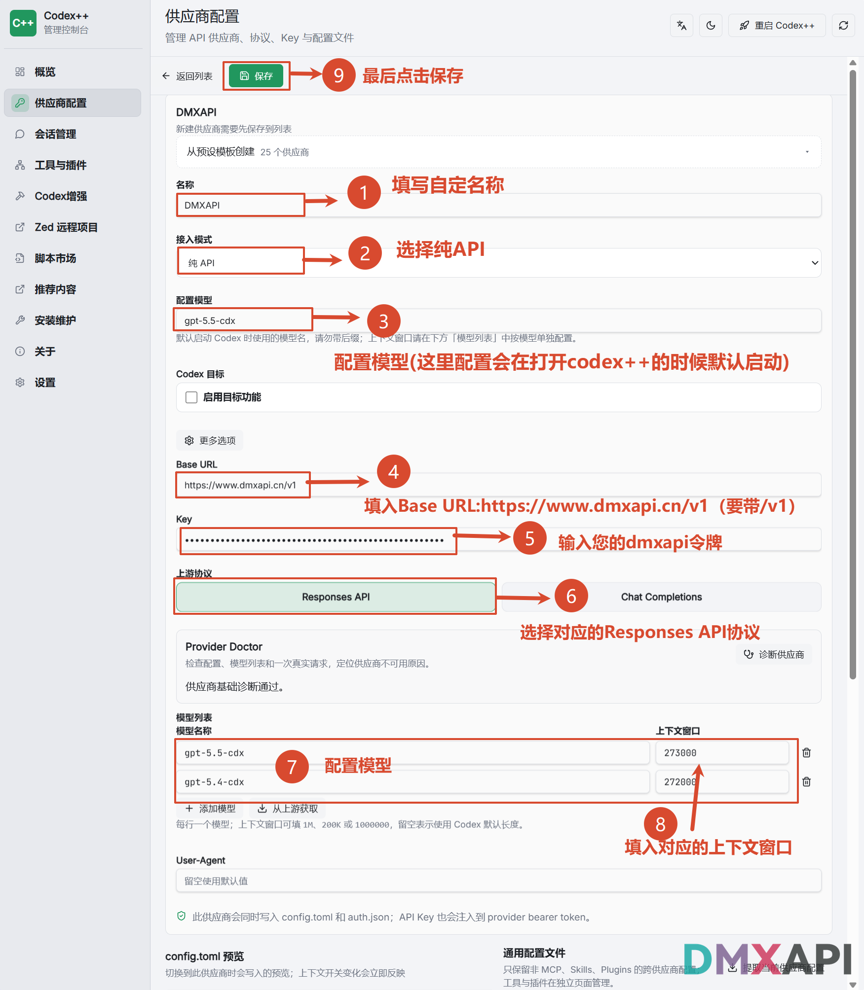Click the scrollbar up arrow
Viewport: 864px width, 990px height.
[x=853, y=63]
